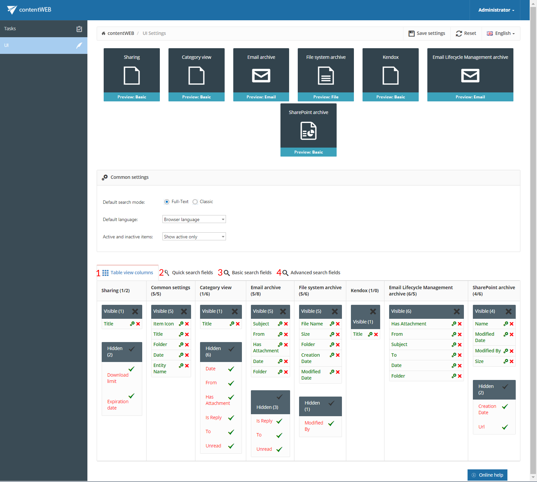Hide all visible Email archive columns
This screenshot has width=537, height=482.
[x=283, y=311]
